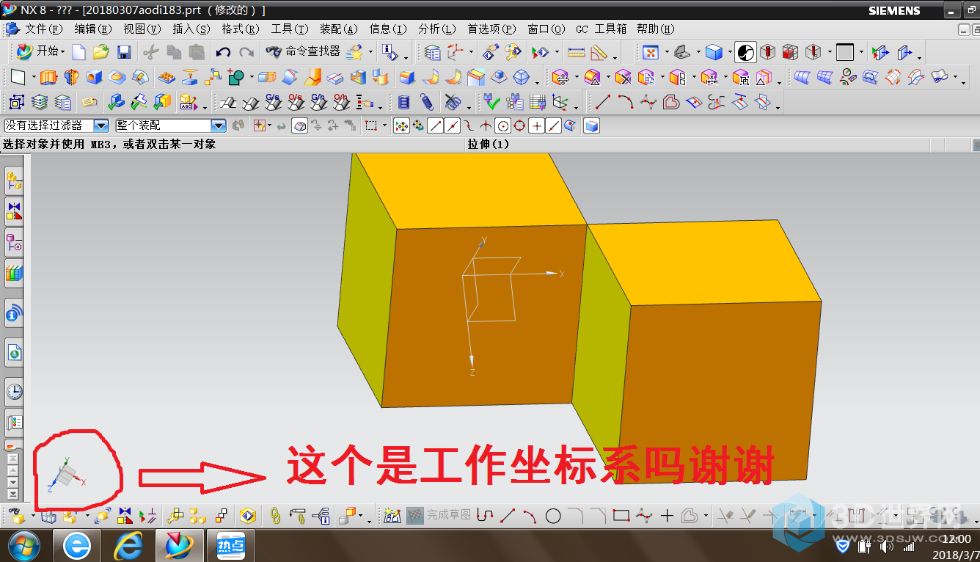Click the Delete Face icon
980x562 pixels.
coord(623,77)
